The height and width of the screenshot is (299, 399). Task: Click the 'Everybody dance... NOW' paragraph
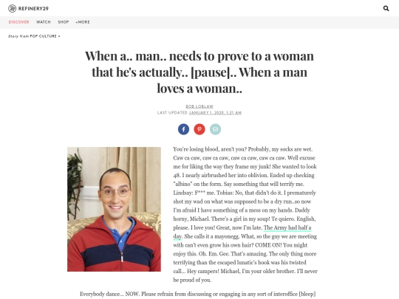pos(198,294)
